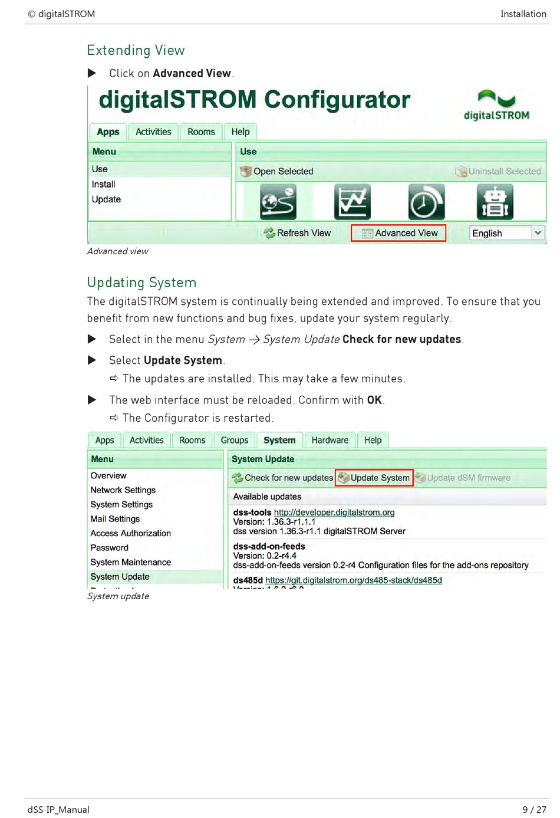Open the English language dropdown

pos(507,233)
